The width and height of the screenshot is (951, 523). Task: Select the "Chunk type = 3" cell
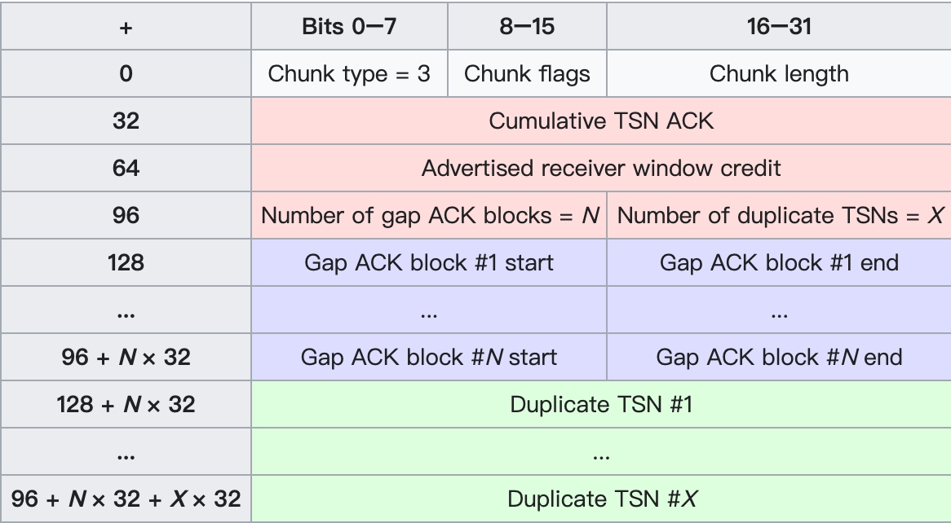point(349,74)
